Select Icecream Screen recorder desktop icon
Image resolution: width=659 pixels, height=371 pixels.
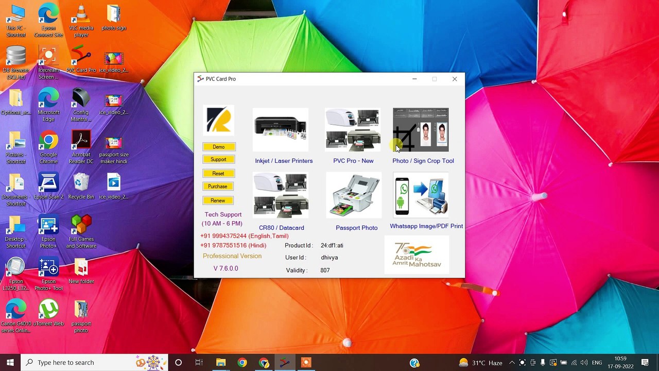pos(48,63)
